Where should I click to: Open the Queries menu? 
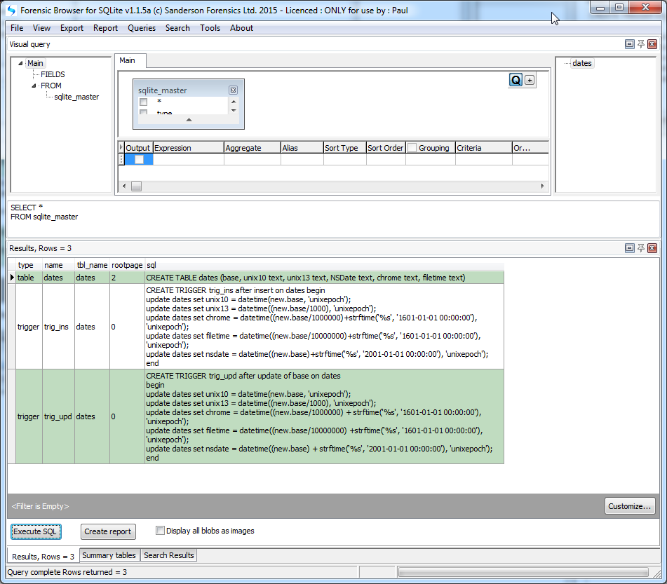point(142,28)
